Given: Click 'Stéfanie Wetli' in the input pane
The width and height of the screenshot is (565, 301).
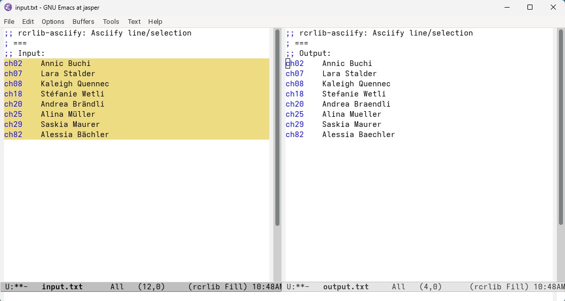Looking at the screenshot, I should [x=73, y=94].
